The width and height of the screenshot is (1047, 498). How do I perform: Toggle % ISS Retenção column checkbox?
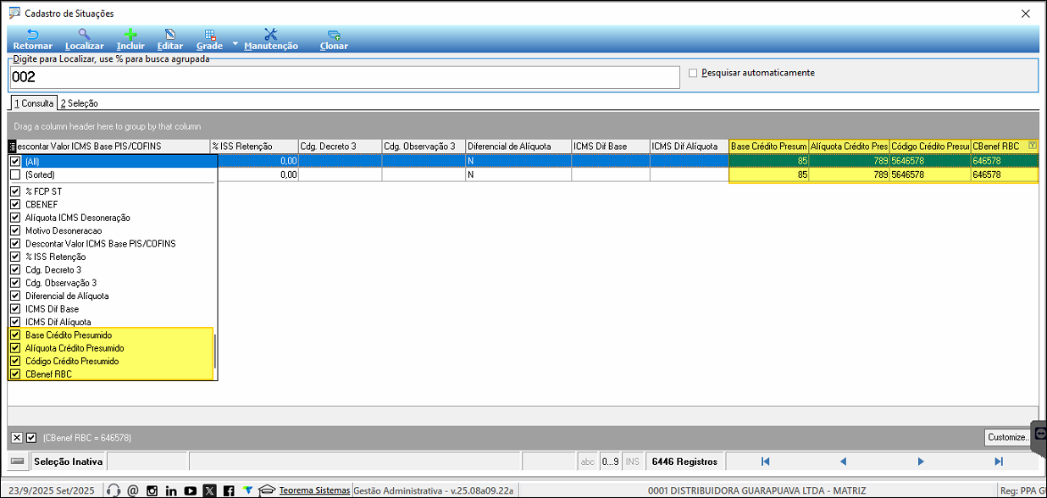point(14,257)
